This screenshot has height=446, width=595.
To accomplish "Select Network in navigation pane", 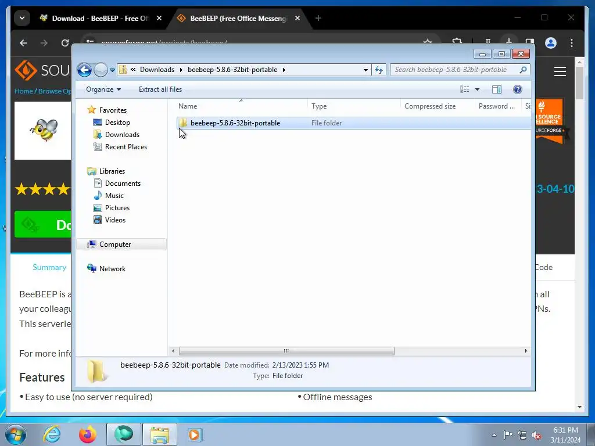I will click(112, 269).
